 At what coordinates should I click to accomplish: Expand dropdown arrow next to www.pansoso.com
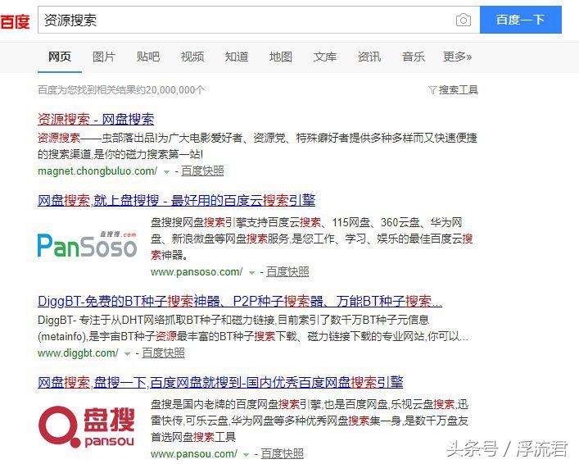tap(252, 273)
